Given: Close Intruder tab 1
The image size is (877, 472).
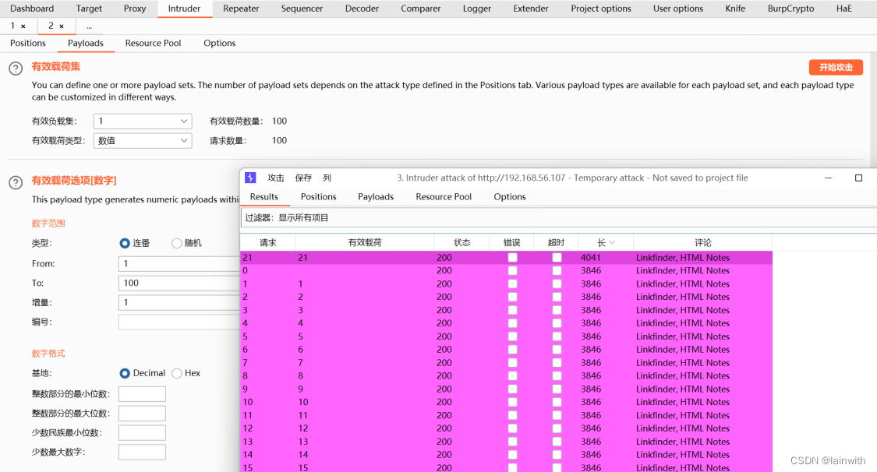Looking at the screenshot, I should coord(23,26).
